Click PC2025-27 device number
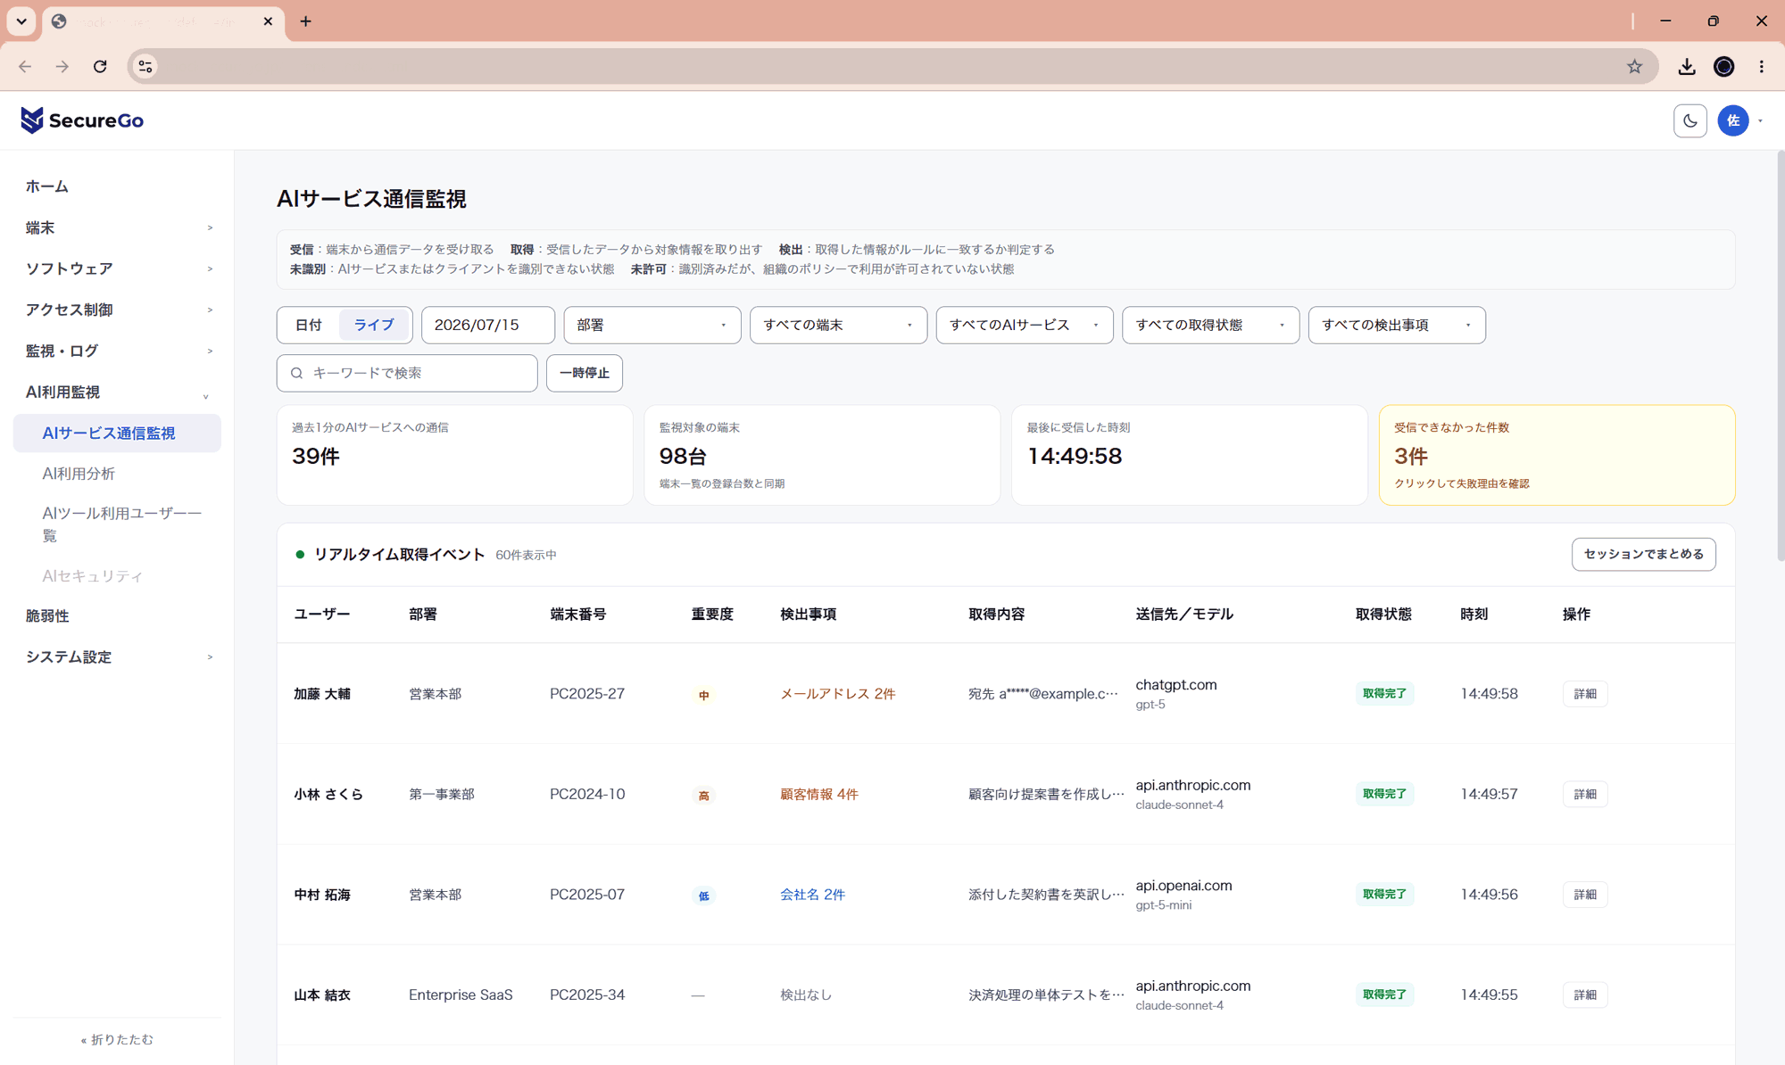 [586, 694]
